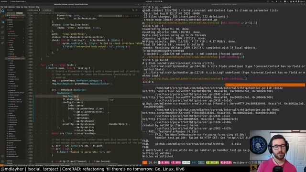Open the Manage gear in activity bar
Image resolution: width=306 pixels, height=172 pixels.
tap(2, 161)
